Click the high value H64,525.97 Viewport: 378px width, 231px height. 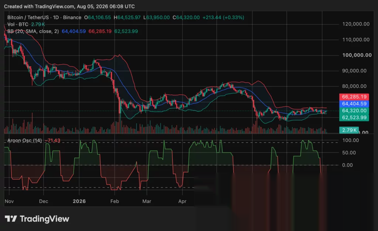coord(127,17)
